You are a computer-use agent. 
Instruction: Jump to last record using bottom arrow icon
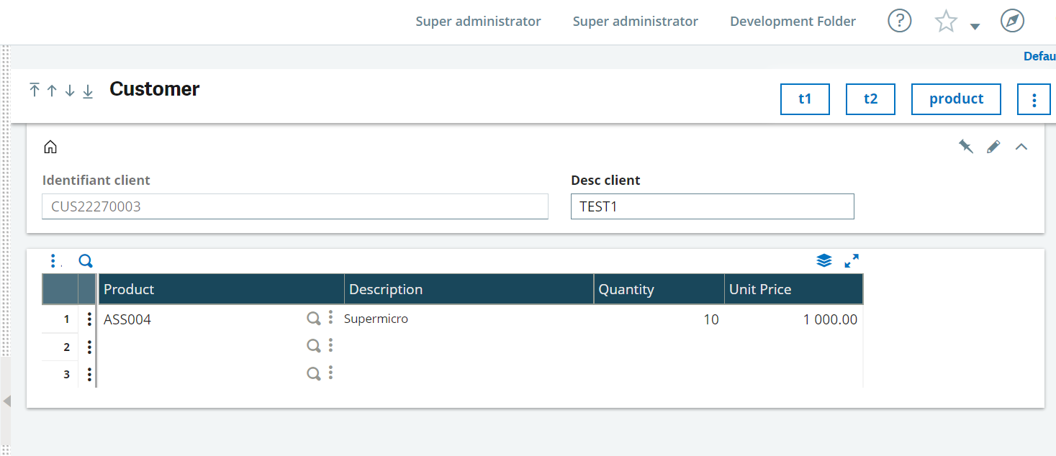click(88, 91)
